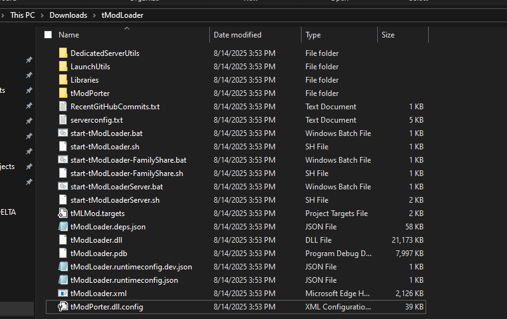Image resolution: width=507 pixels, height=319 pixels.
Task: Sort files by Type column
Action: coord(313,35)
